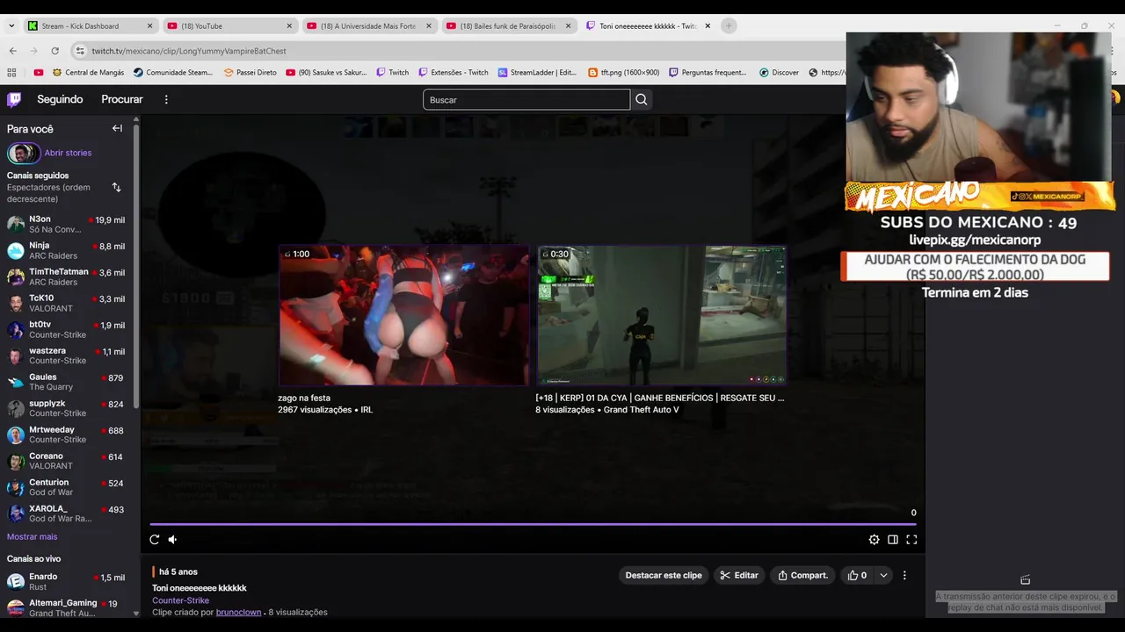Viewport: 1125px width, 632px height.
Task: Open a new browser tab
Action: coord(729,26)
